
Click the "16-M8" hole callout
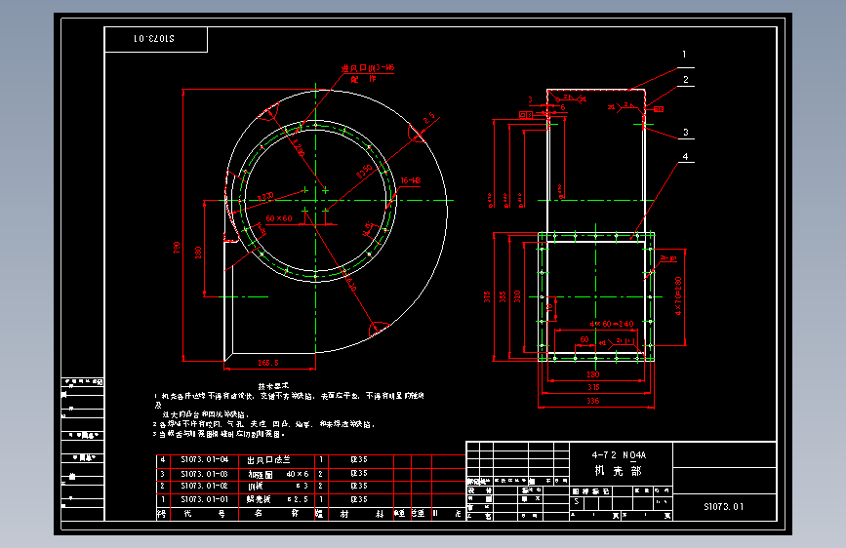[411, 180]
